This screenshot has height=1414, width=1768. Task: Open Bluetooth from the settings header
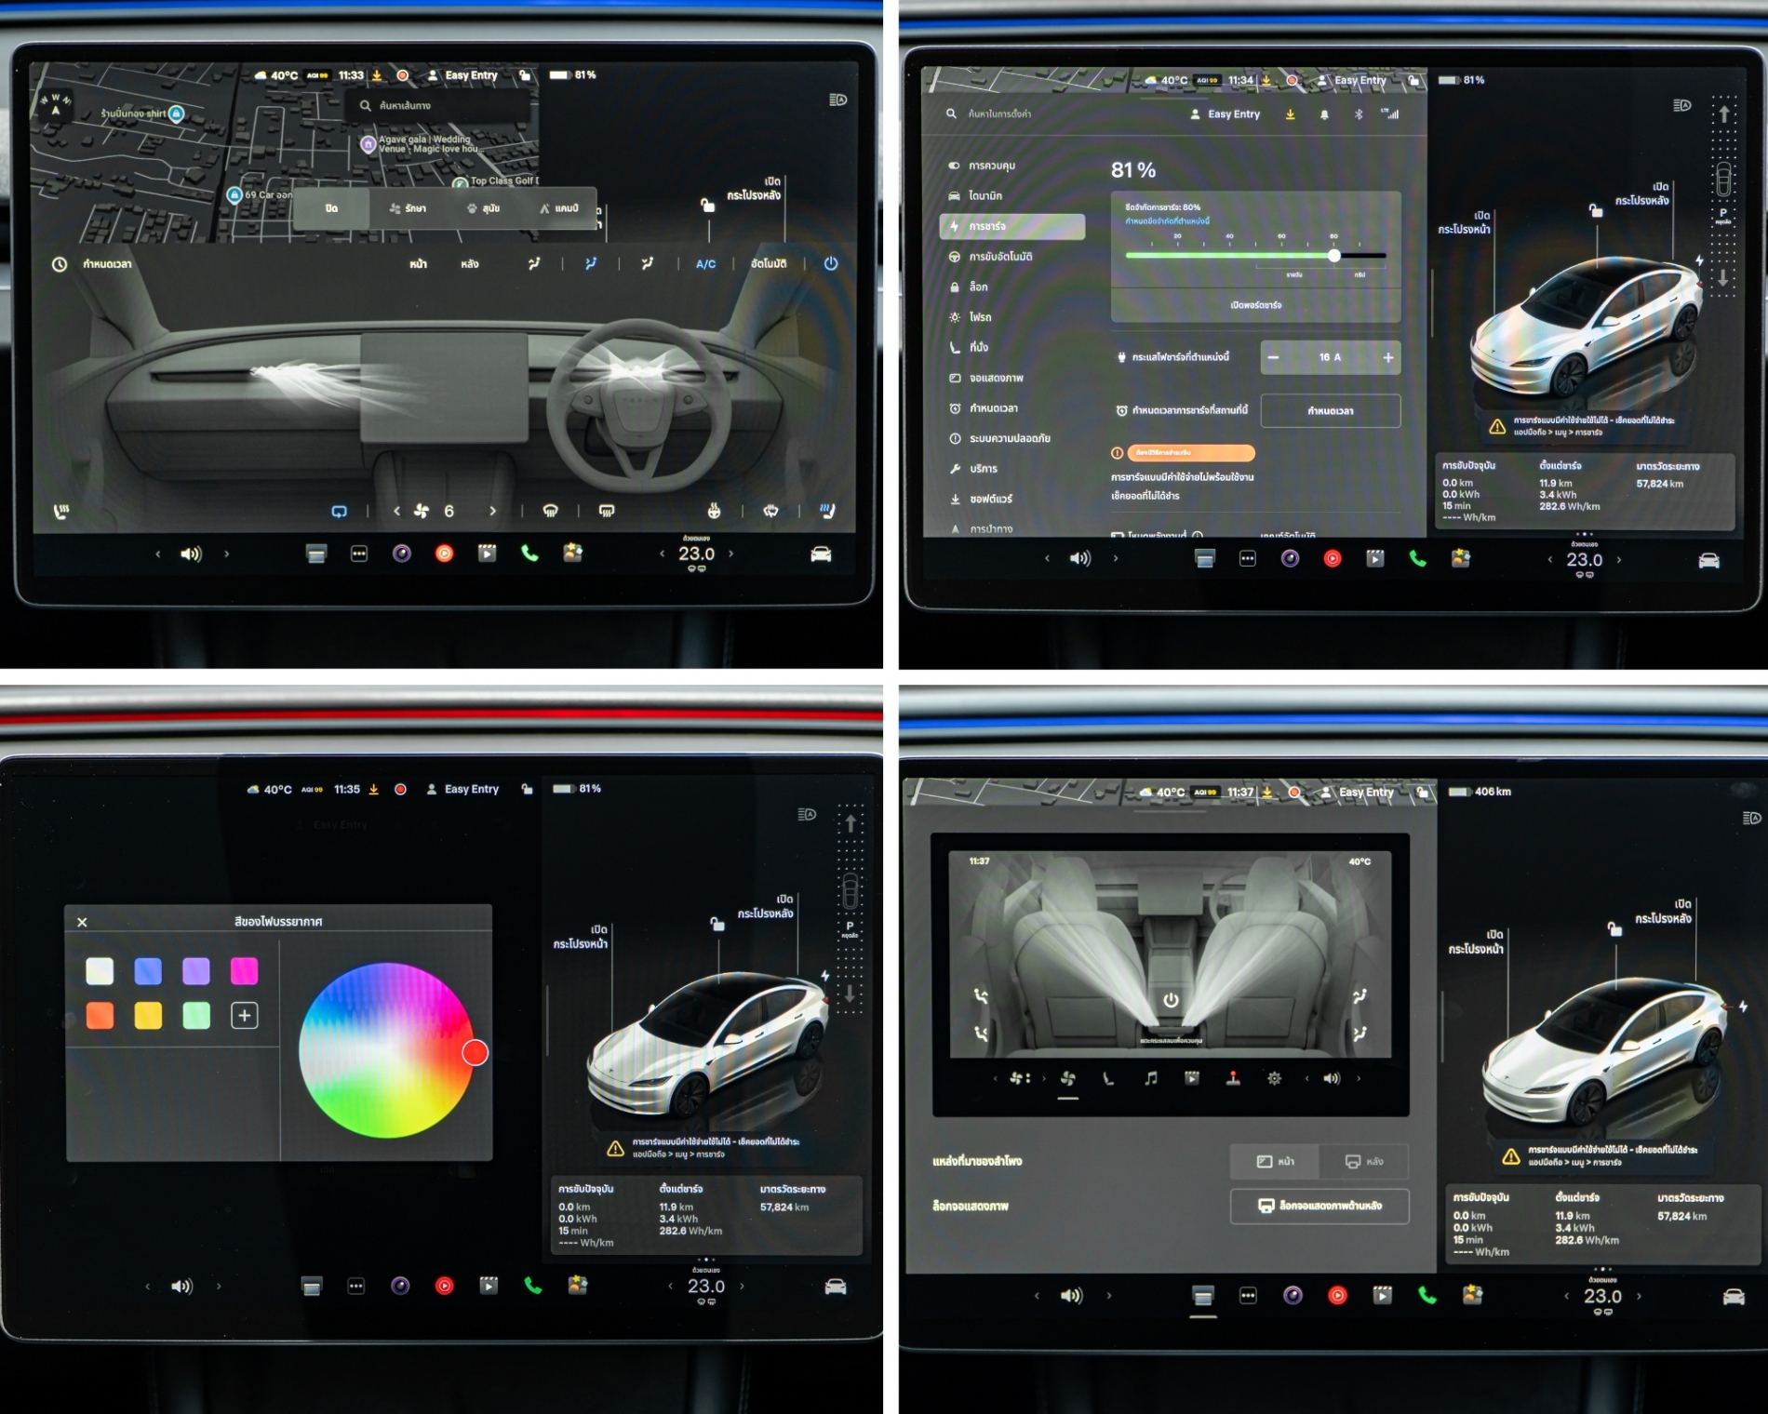pos(1358,114)
